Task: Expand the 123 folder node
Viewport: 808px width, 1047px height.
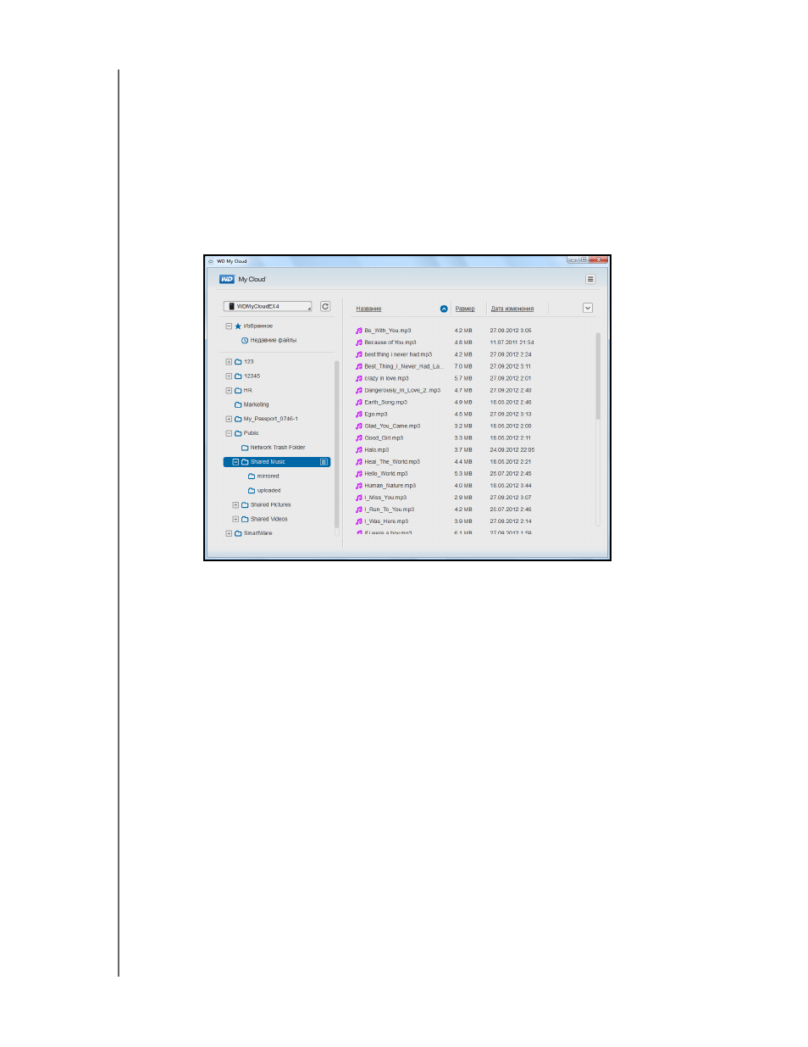Action: click(x=229, y=361)
